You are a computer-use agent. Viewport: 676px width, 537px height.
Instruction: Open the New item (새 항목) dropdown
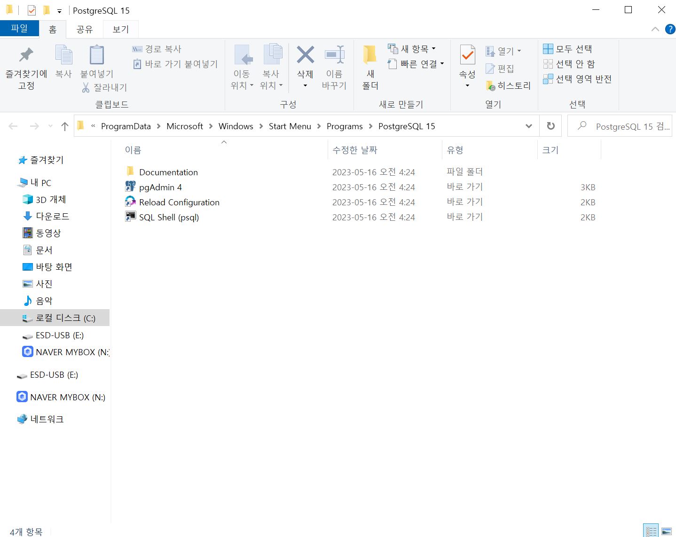tap(412, 48)
